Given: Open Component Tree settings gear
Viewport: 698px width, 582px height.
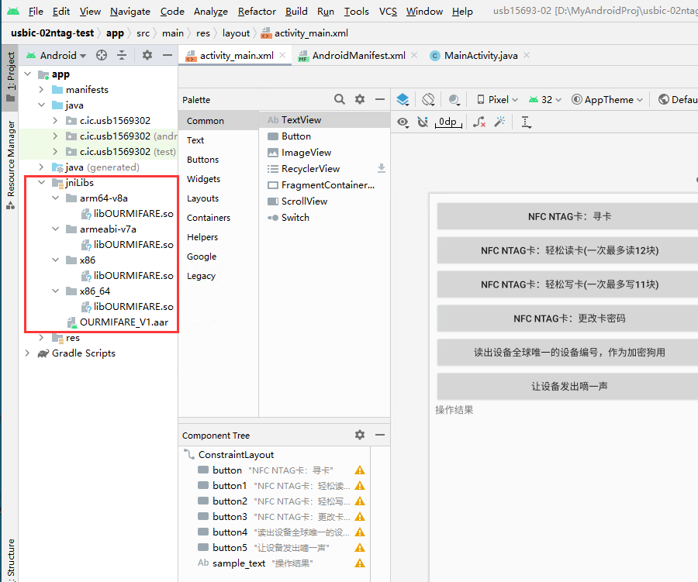Looking at the screenshot, I should point(360,435).
